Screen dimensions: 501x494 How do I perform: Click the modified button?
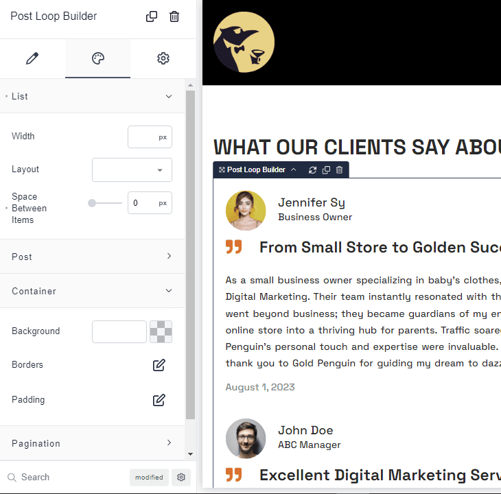[x=149, y=478]
